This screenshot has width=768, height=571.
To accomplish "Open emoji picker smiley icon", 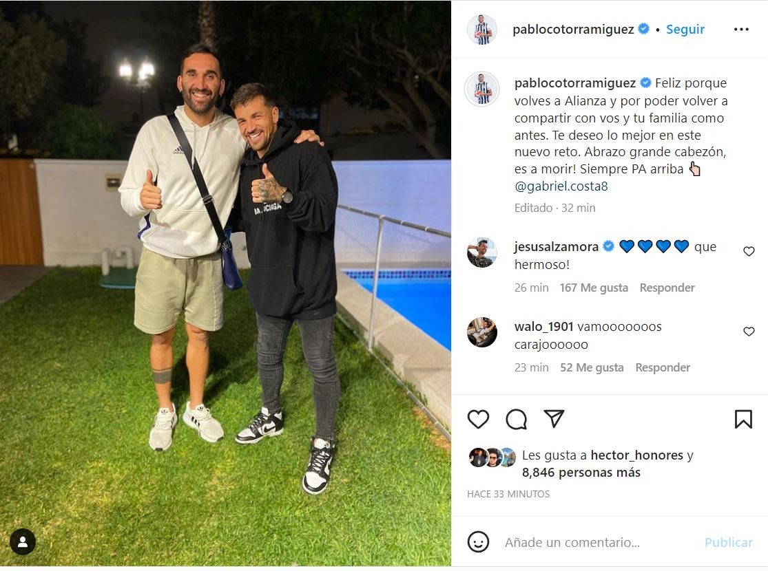I will point(478,542).
